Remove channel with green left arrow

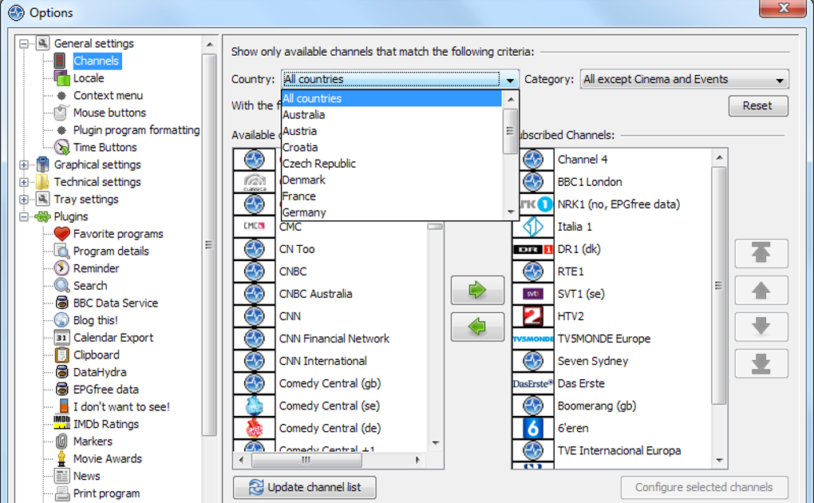click(477, 327)
